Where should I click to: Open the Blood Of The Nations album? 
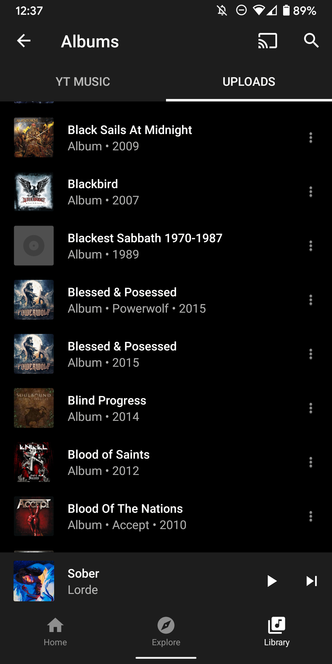tap(166, 516)
